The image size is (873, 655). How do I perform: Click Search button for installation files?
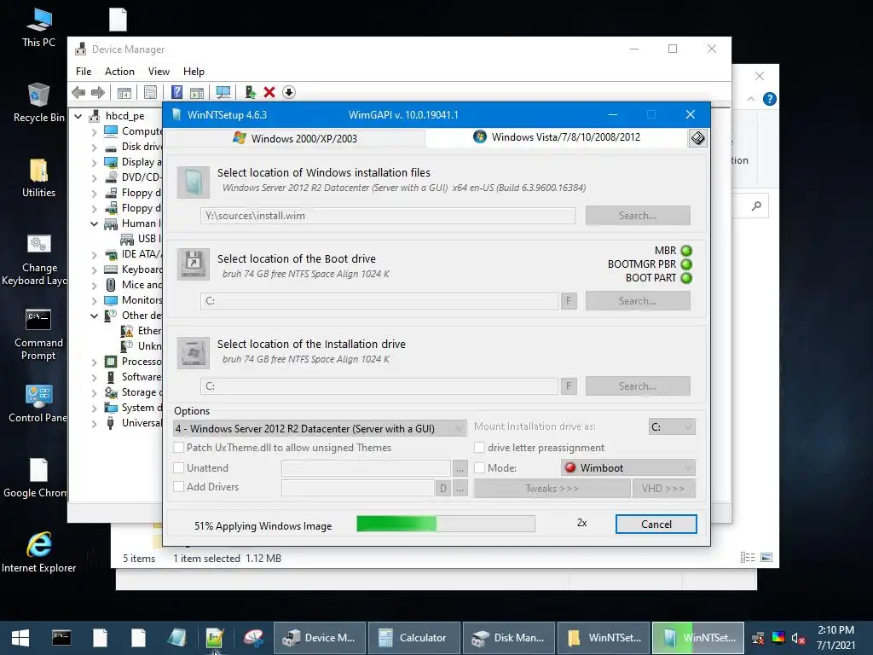point(638,216)
